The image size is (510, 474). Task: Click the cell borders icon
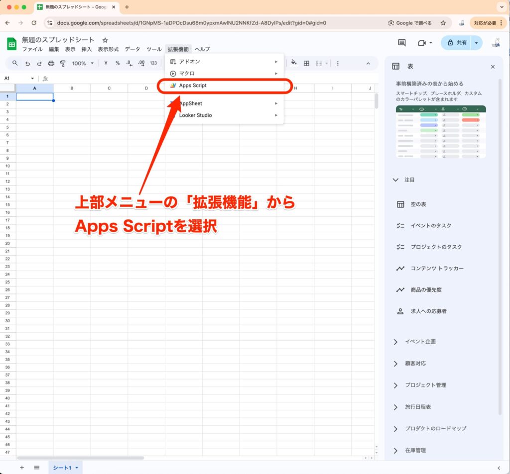tap(306, 63)
